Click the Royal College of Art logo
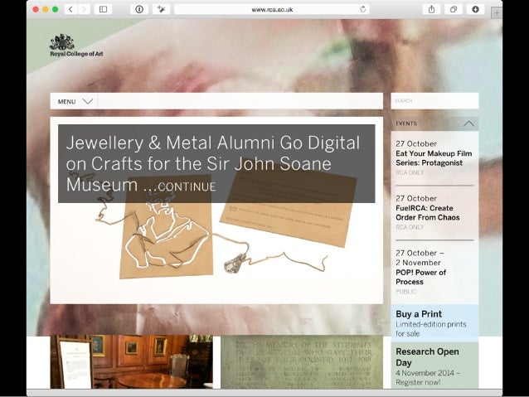Screen dimensions: 529x397 tap(76, 46)
